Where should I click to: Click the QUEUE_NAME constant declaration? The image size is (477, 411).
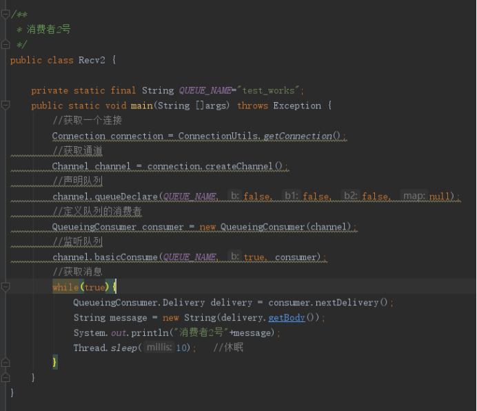205,90
